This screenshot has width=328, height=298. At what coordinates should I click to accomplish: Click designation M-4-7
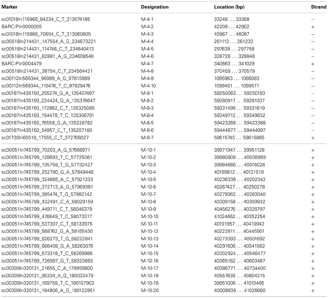point(147,64)
